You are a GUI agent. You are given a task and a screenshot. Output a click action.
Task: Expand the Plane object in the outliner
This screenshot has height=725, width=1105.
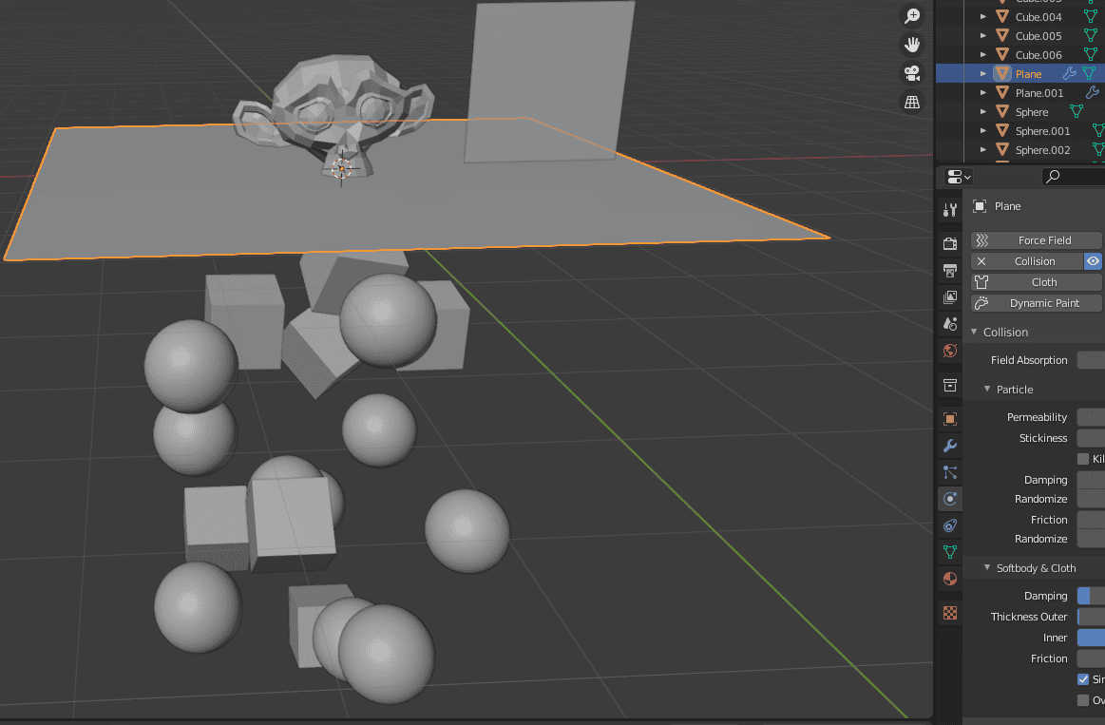983,73
